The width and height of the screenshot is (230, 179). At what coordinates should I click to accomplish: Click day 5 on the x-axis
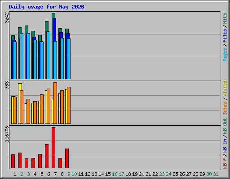tap(42, 174)
